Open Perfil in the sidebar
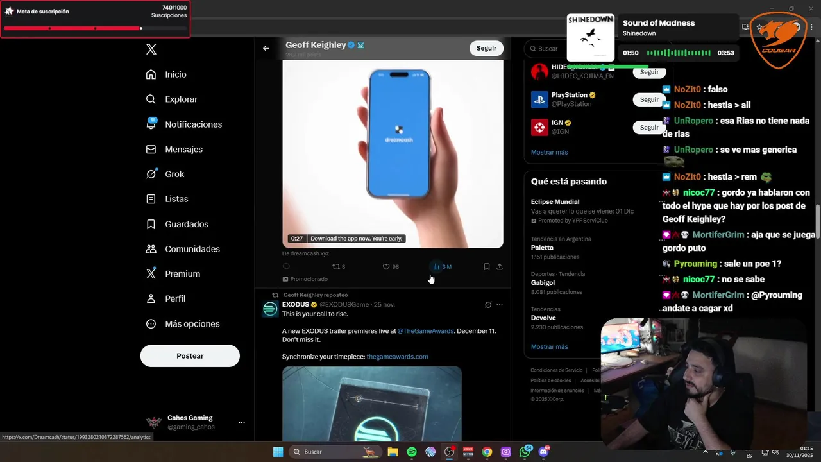The height and width of the screenshot is (462, 821). 165,298
